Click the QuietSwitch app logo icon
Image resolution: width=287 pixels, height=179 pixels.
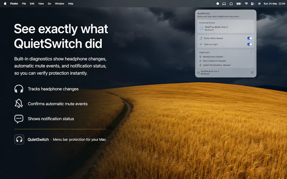(x=19, y=139)
